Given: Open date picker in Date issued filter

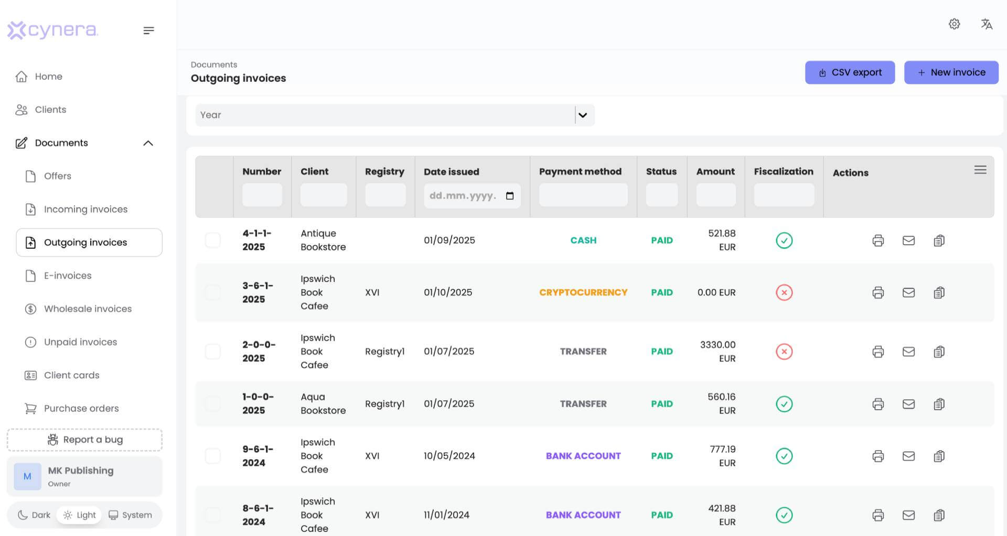Looking at the screenshot, I should [x=510, y=196].
